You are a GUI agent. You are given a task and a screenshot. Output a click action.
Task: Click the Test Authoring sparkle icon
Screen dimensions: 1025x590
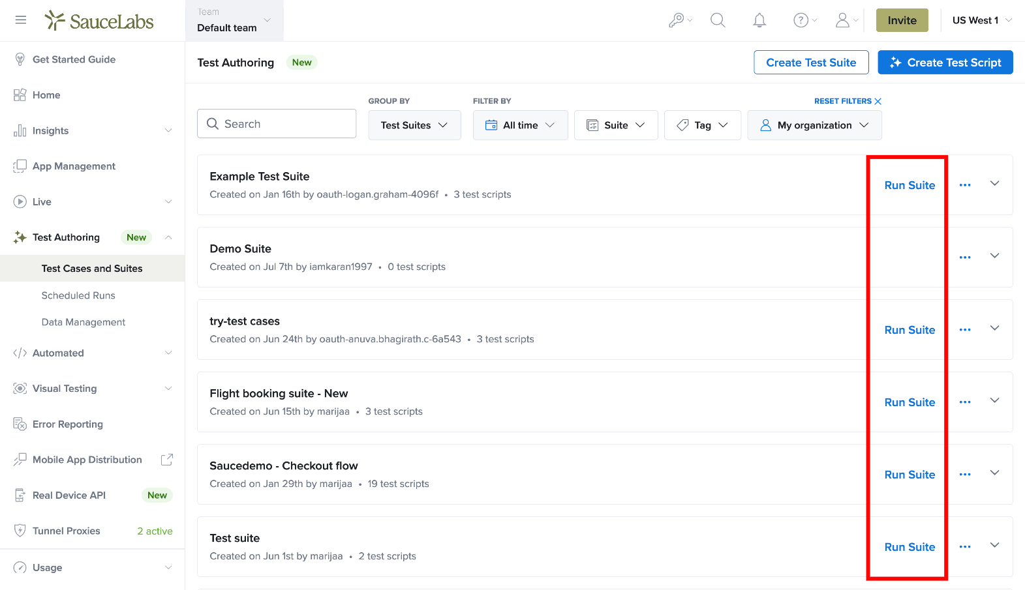coord(20,237)
